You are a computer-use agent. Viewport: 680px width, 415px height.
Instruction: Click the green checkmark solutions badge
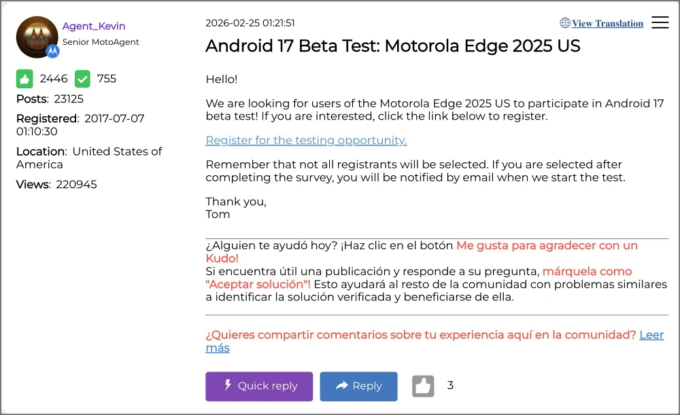pyautogui.click(x=82, y=79)
